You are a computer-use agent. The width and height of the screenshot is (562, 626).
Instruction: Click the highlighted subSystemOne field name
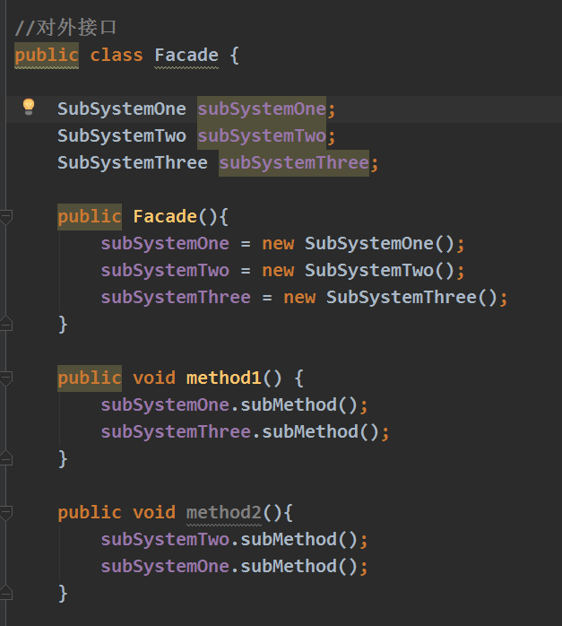point(262,109)
